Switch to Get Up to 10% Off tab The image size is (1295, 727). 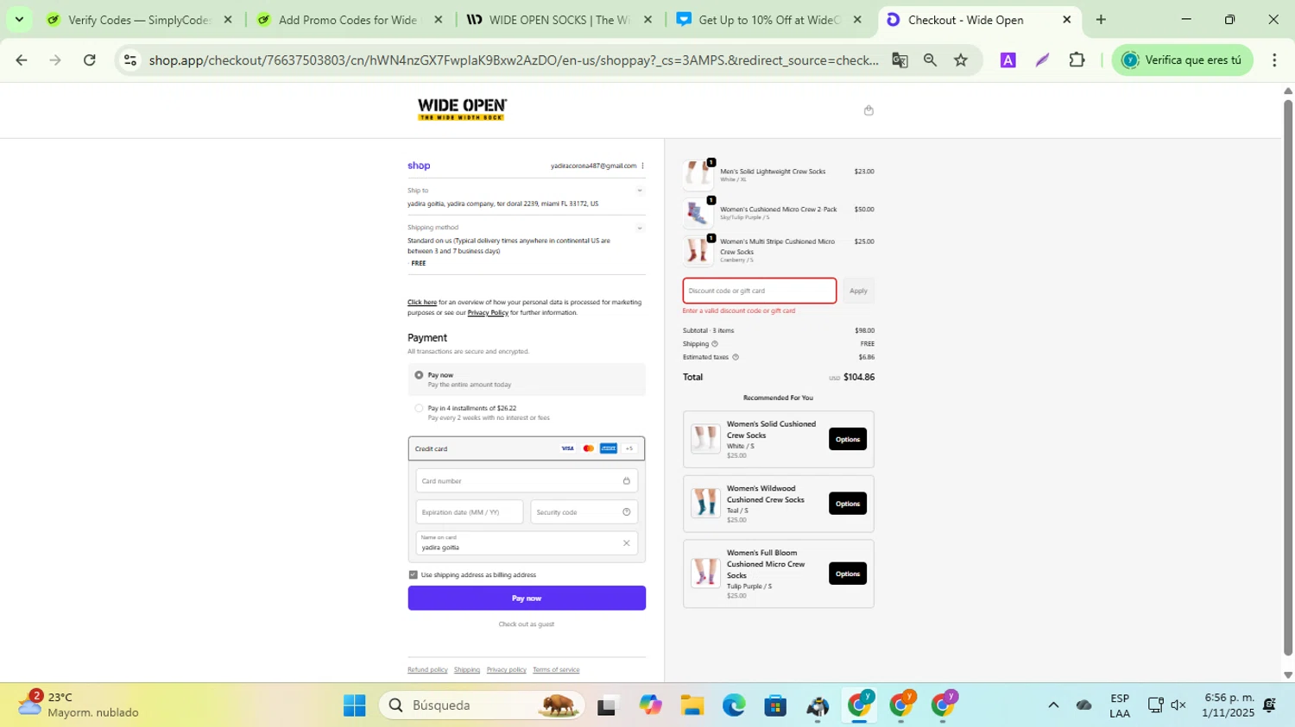click(769, 19)
